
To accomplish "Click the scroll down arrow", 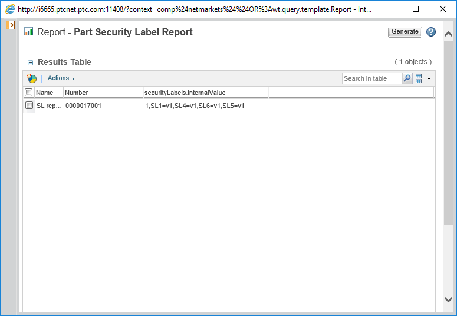I will pos(448,299).
